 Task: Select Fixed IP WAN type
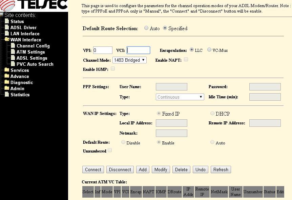click(x=159, y=113)
